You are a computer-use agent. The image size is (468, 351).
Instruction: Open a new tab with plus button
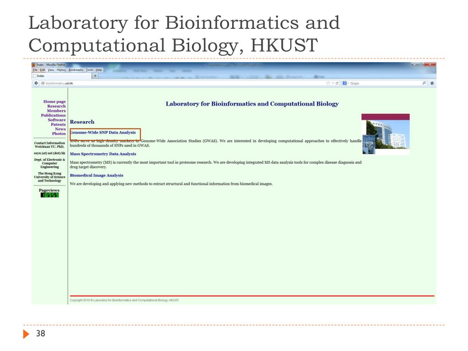95,76
